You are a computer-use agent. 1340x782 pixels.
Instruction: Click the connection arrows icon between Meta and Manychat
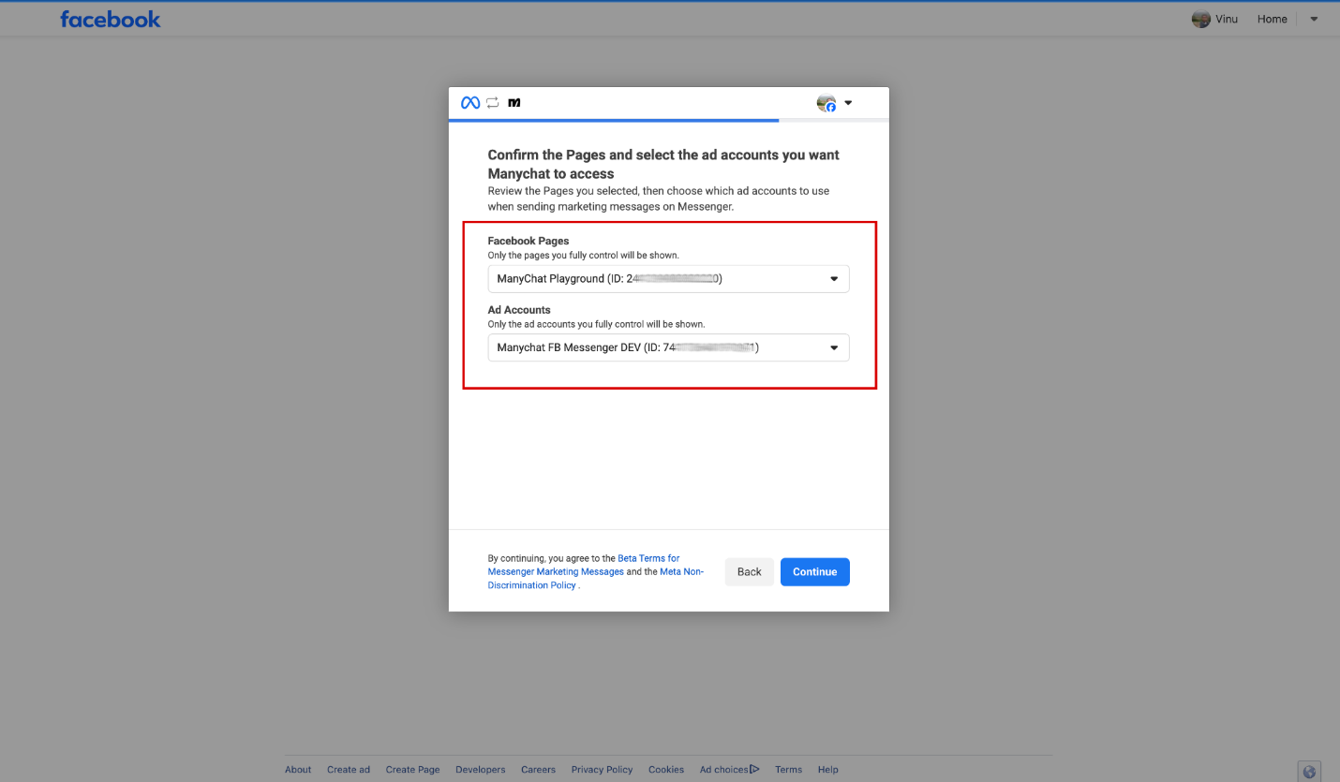491,103
